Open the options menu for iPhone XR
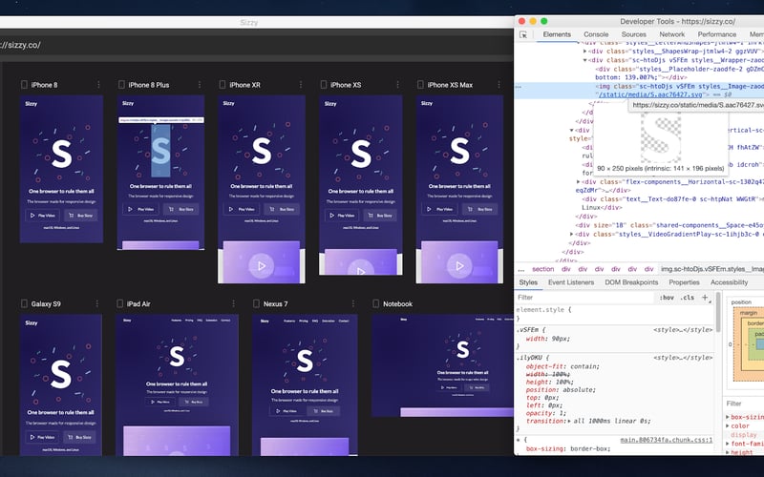The height and width of the screenshot is (477, 764). click(301, 85)
